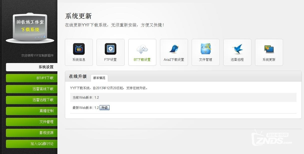Click the 迅雷远程 hummingbird icon
Viewport: 304px width, 154px height.
pyautogui.click(x=237, y=49)
